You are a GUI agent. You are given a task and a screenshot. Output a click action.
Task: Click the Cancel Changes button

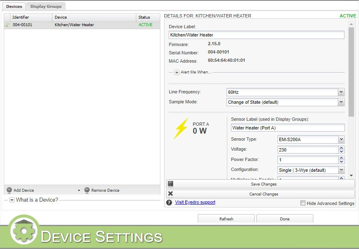coord(261,194)
